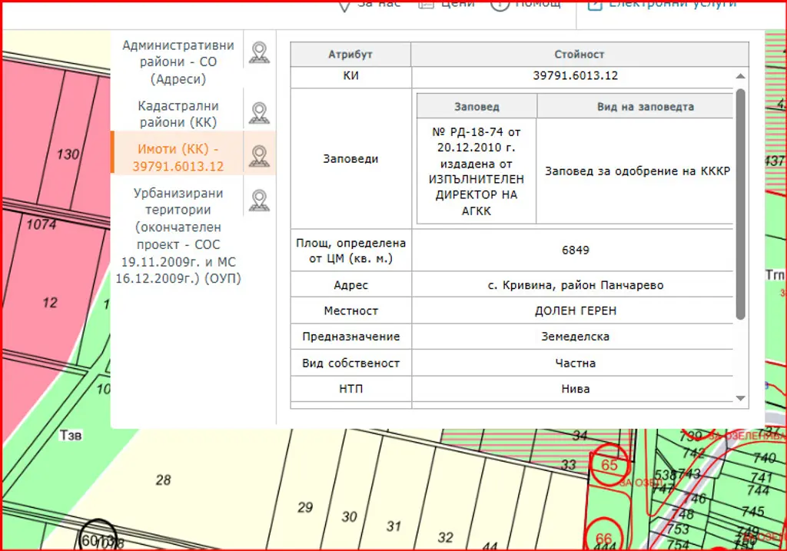Click the За нас icon in top menu
Screen dimensions: 787x551
pyautogui.click(x=344, y=5)
